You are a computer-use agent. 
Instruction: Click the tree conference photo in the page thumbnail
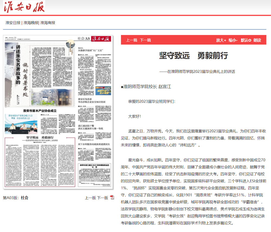click(x=21, y=124)
